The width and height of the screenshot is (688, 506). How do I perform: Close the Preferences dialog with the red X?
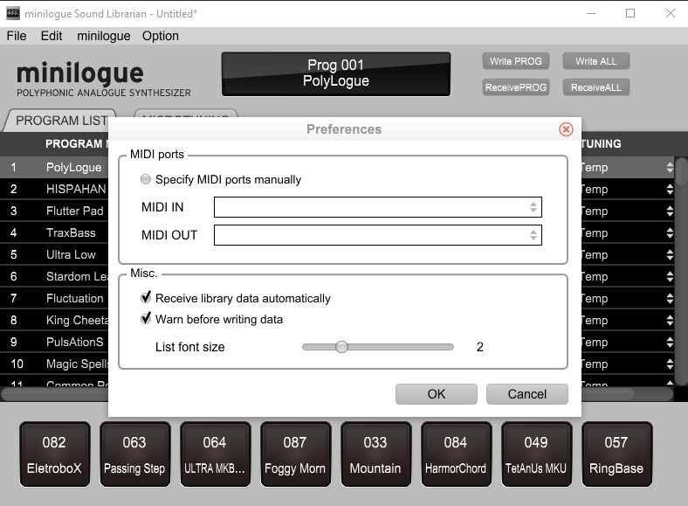coord(566,129)
